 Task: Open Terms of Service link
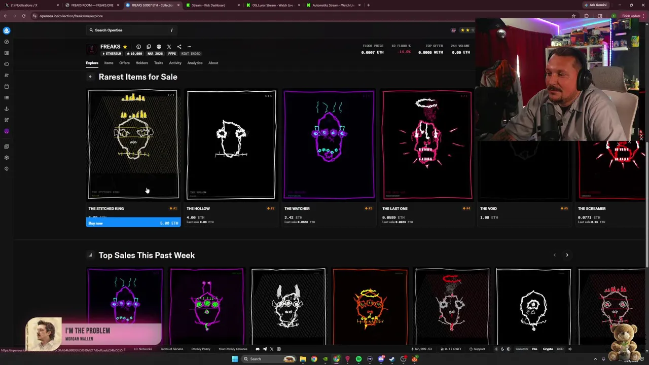171,349
